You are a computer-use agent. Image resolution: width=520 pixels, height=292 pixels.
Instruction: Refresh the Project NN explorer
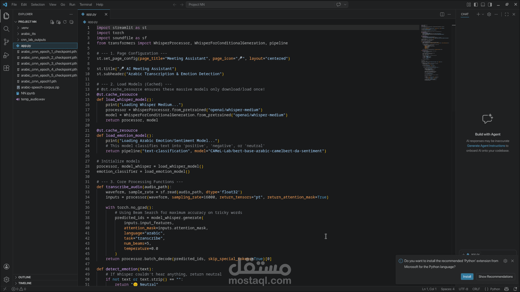pos(65,22)
